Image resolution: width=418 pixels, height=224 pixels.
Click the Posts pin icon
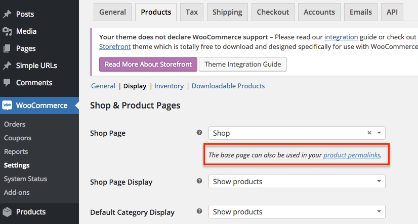click(x=7, y=14)
